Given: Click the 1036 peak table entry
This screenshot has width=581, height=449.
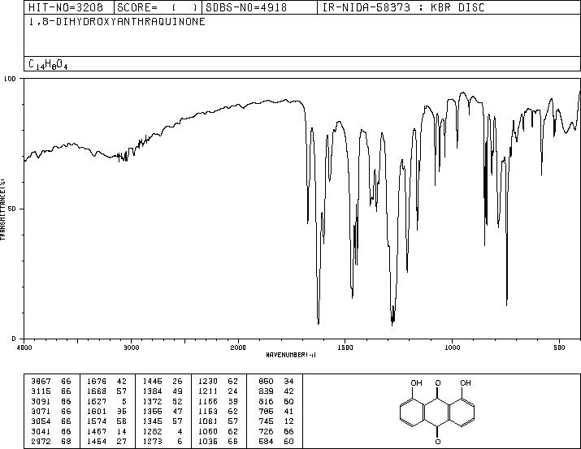Looking at the screenshot, I should [x=218, y=442].
